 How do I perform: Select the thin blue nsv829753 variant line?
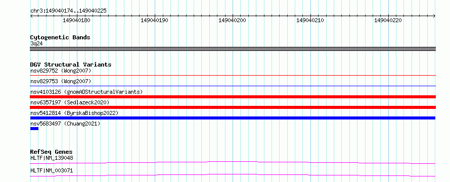[233, 86]
